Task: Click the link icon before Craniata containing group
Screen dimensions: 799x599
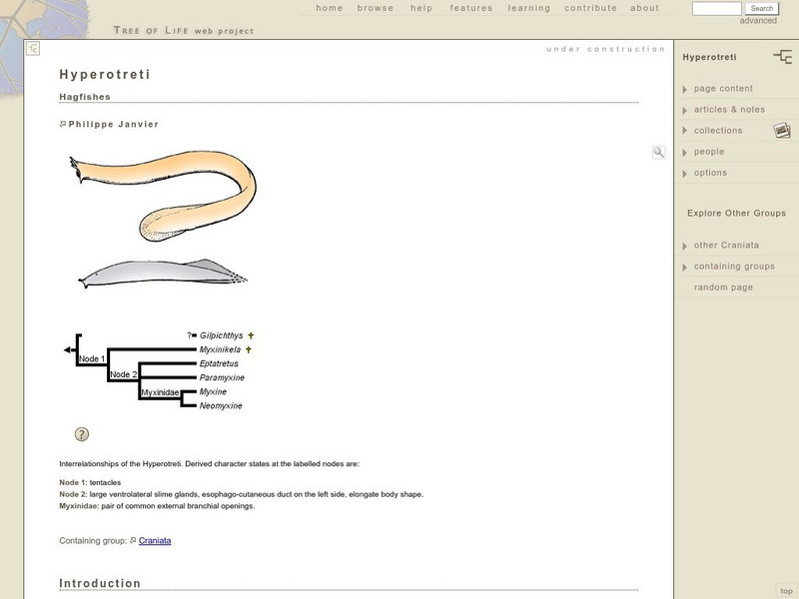Action: tap(132, 543)
